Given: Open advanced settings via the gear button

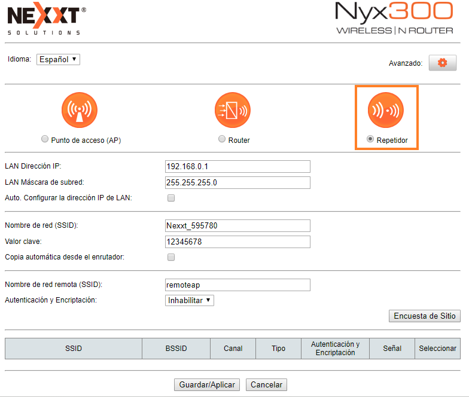Looking at the screenshot, I should point(443,63).
